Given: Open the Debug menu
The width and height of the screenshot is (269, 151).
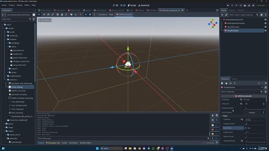Looking at the screenshot, I should pyautogui.click(x=19, y=5).
